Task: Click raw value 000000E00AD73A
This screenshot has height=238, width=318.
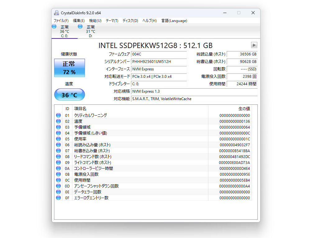Action: coord(234,162)
